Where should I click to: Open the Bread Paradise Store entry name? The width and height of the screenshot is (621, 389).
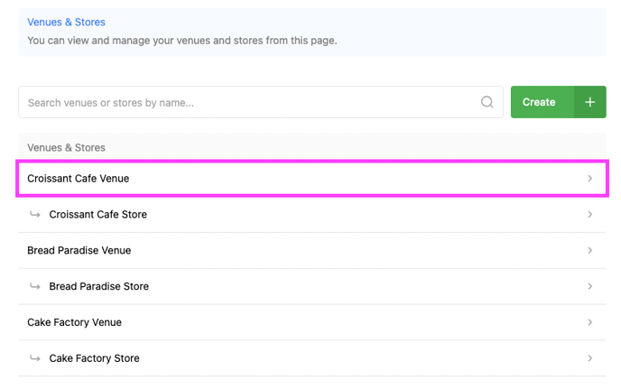click(x=98, y=286)
